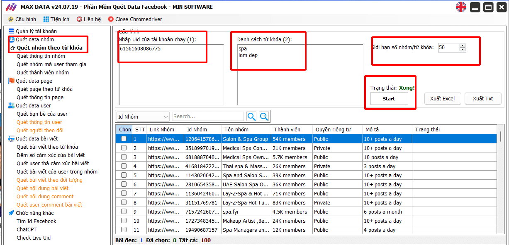Click the search magnifier icon
The height and width of the screenshot is (245, 509).
(x=251, y=117)
